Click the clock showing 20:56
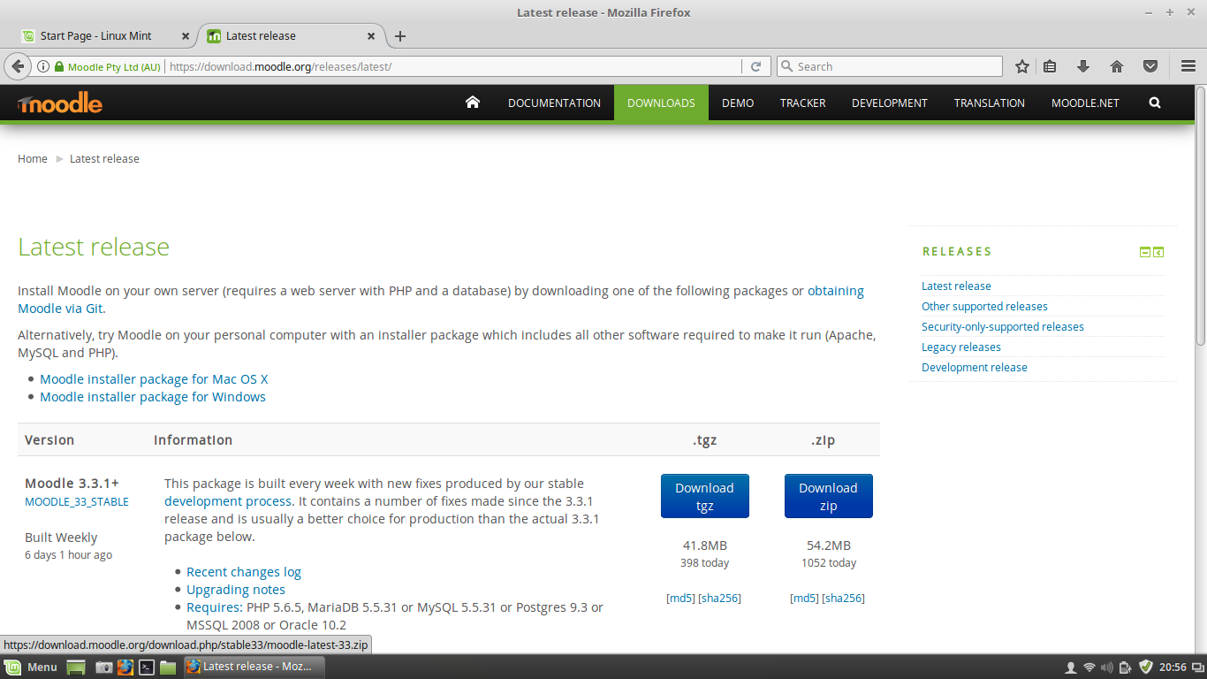This screenshot has width=1207, height=679. pos(1173,668)
